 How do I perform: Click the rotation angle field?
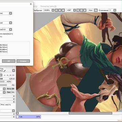(69, 10)
